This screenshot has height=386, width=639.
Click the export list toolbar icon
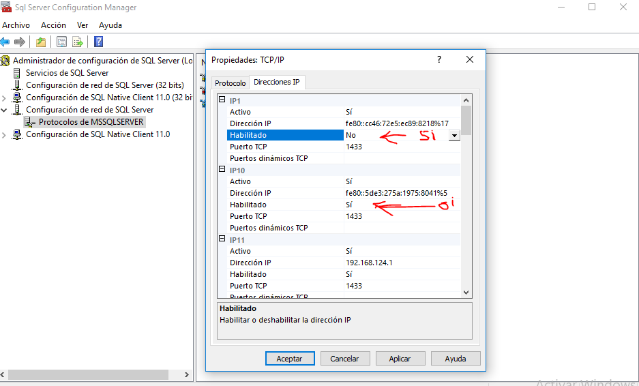[78, 42]
